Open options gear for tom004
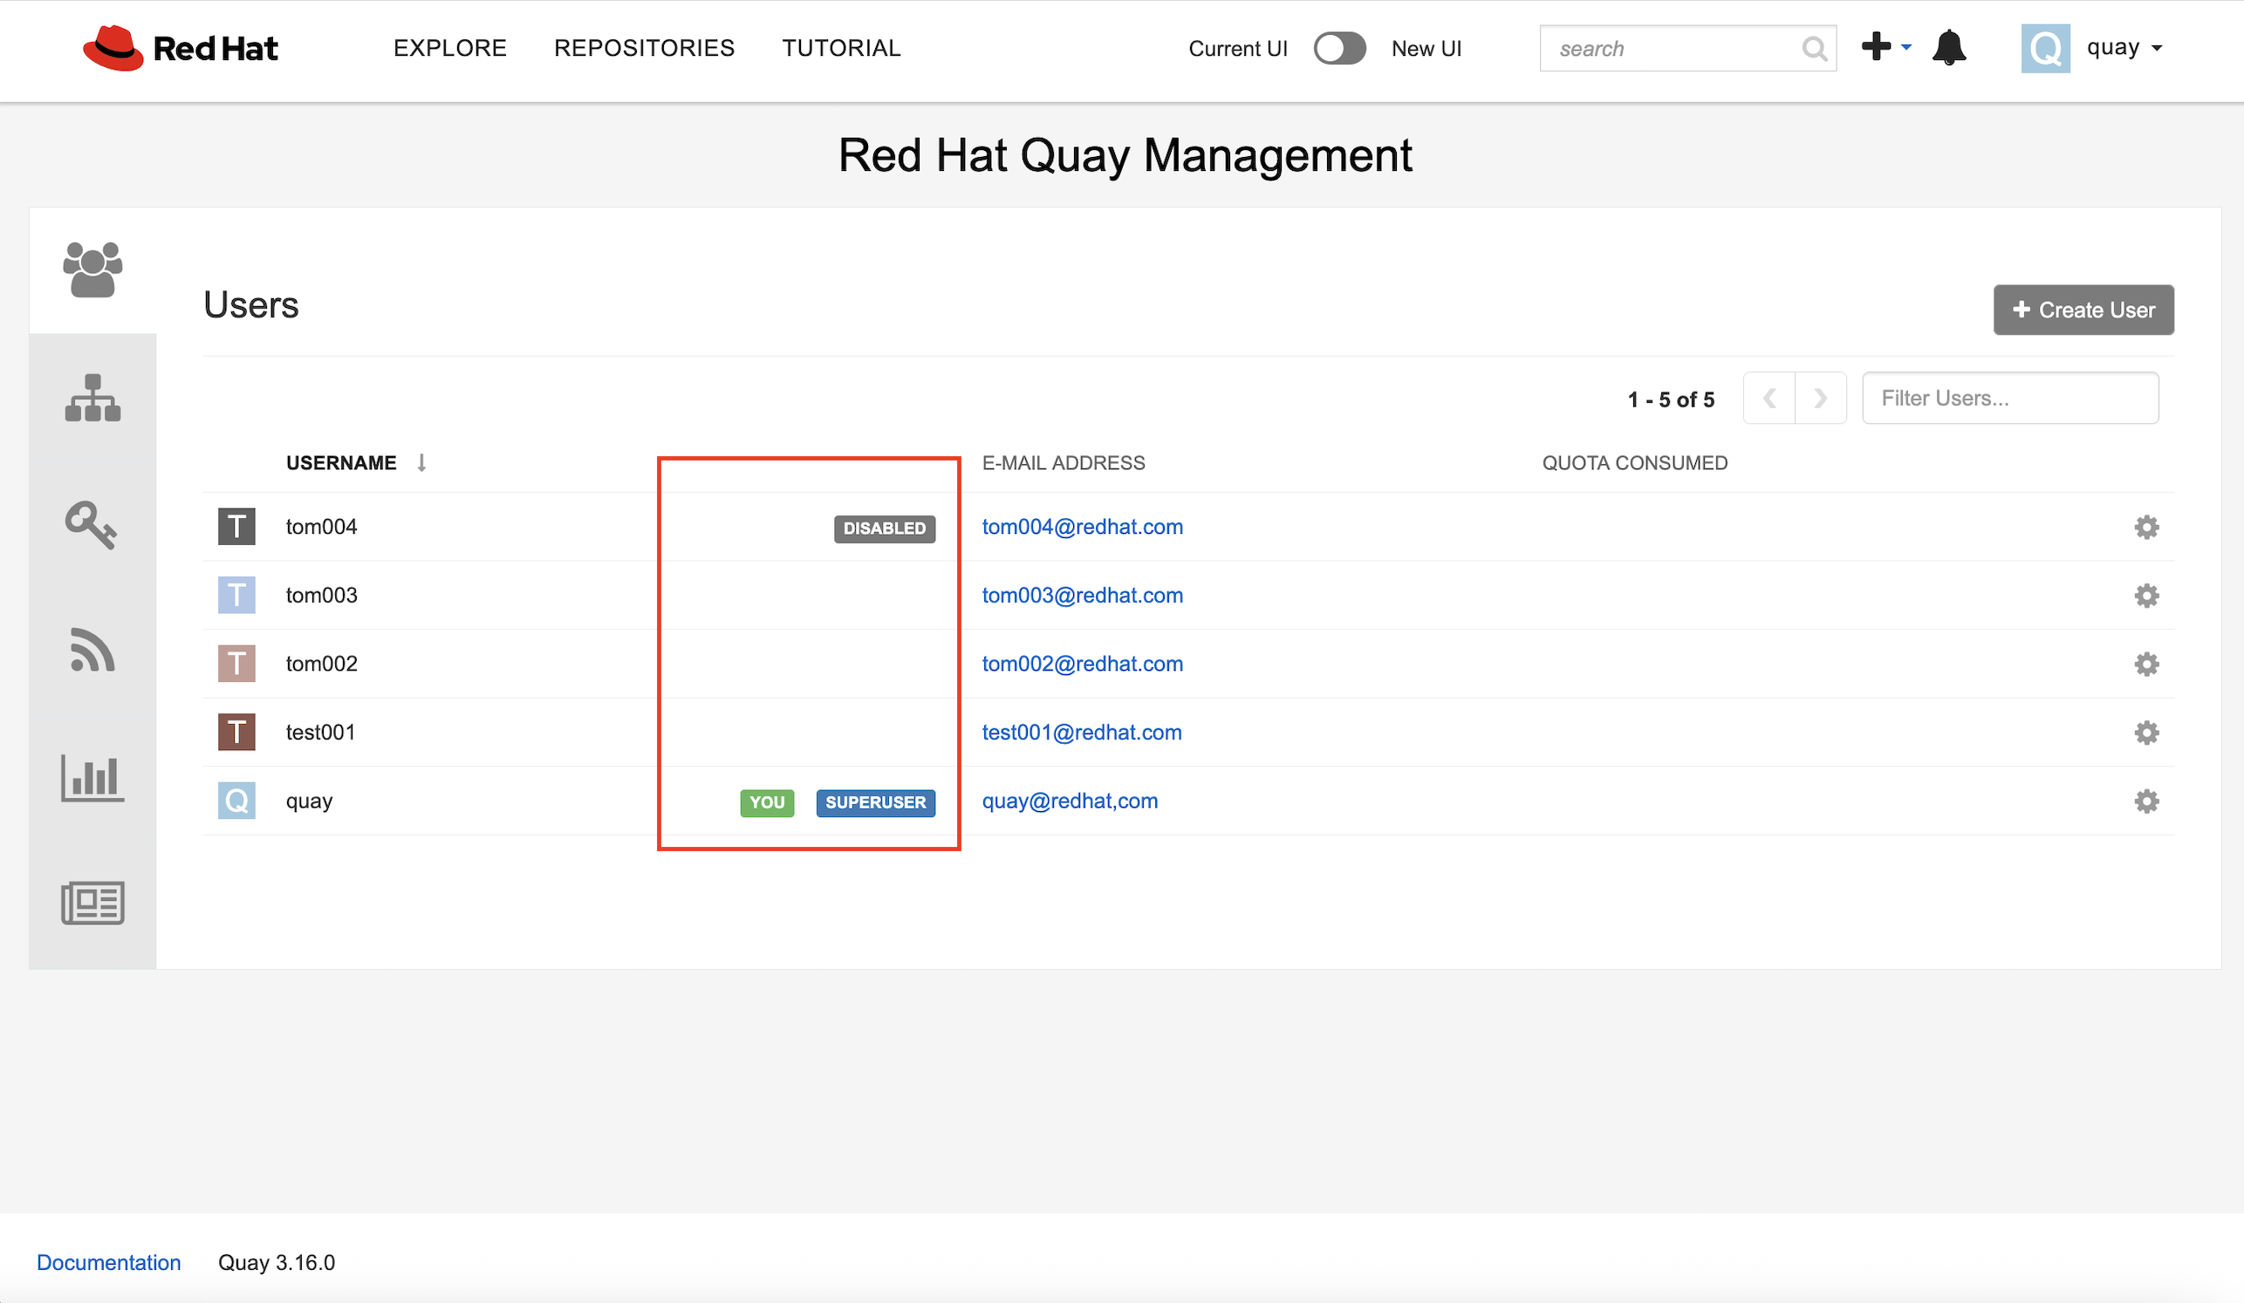 (x=2146, y=527)
